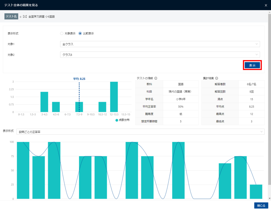Image resolution: width=271 pixels, height=210 pixels.
Task: Click the dialog title テスト全体の結果を見る
Action: click(21, 5)
